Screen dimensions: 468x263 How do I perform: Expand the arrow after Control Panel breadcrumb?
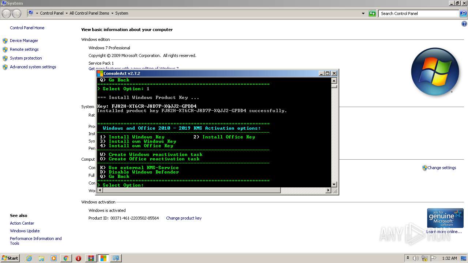(x=67, y=13)
